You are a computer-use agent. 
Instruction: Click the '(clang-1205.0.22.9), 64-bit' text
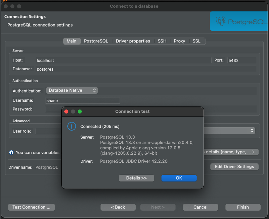(129, 153)
